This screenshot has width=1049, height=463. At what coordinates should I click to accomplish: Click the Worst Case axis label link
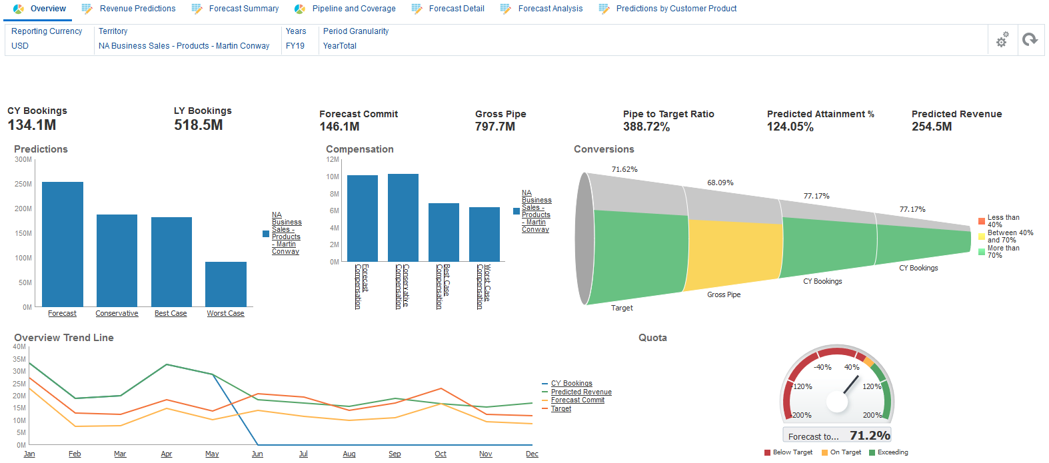225,314
